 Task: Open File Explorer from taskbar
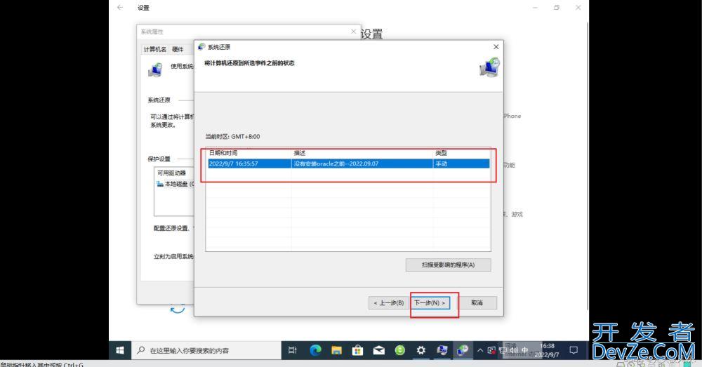point(336,350)
